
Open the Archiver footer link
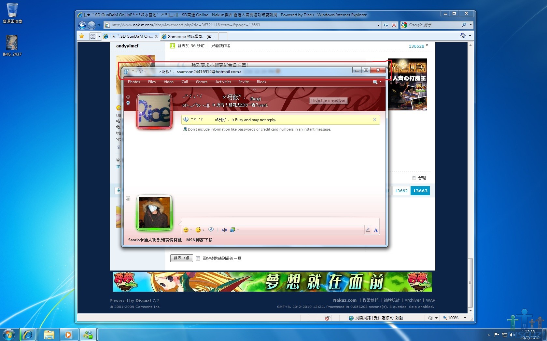(413, 300)
